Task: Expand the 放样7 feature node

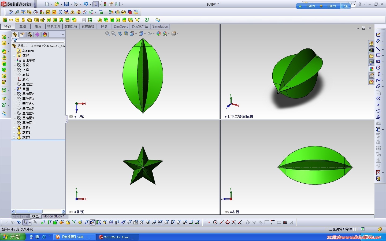Action: [x=14, y=137]
